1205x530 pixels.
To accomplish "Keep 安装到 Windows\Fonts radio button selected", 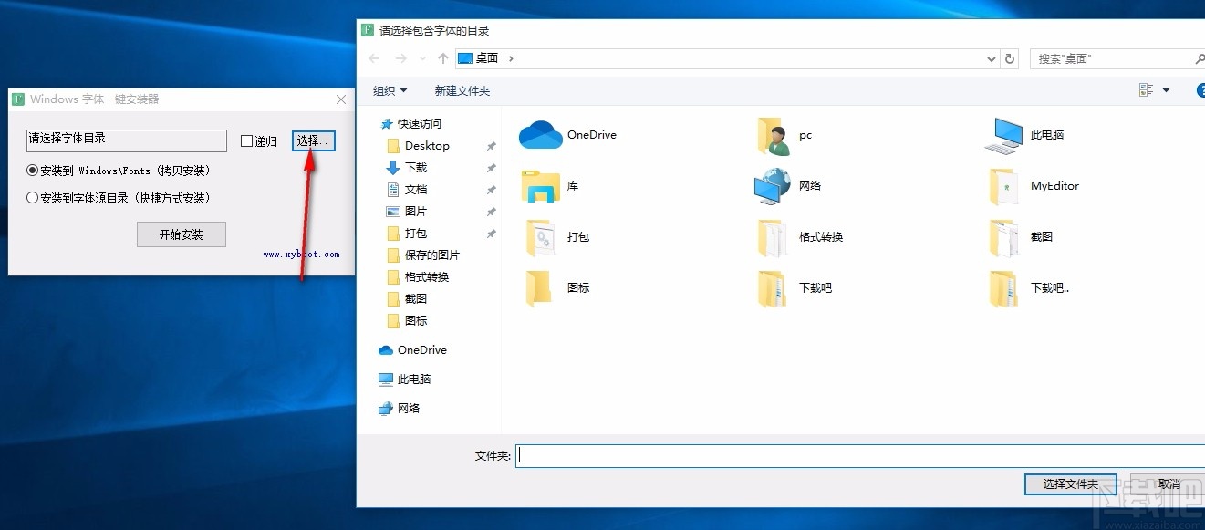I will pyautogui.click(x=32, y=171).
